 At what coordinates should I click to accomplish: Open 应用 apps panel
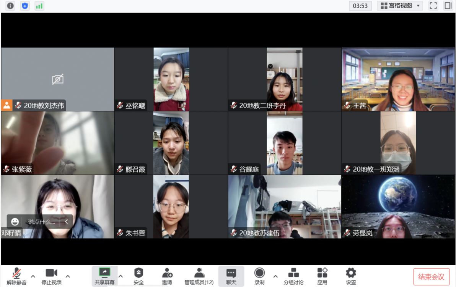click(322, 276)
